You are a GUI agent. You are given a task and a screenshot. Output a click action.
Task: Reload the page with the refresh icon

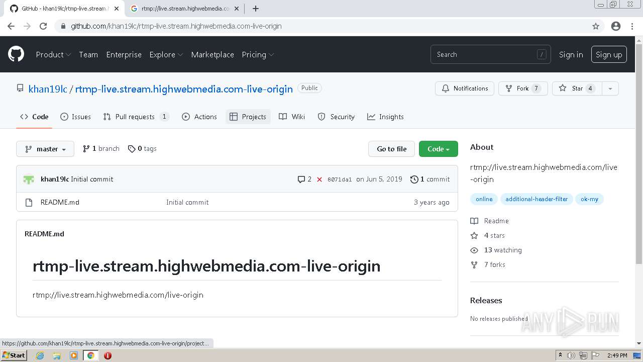pyautogui.click(x=43, y=26)
